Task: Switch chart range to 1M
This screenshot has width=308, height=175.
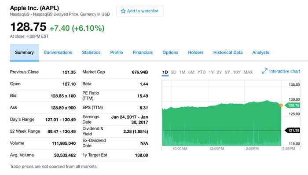Action: tap(182, 72)
